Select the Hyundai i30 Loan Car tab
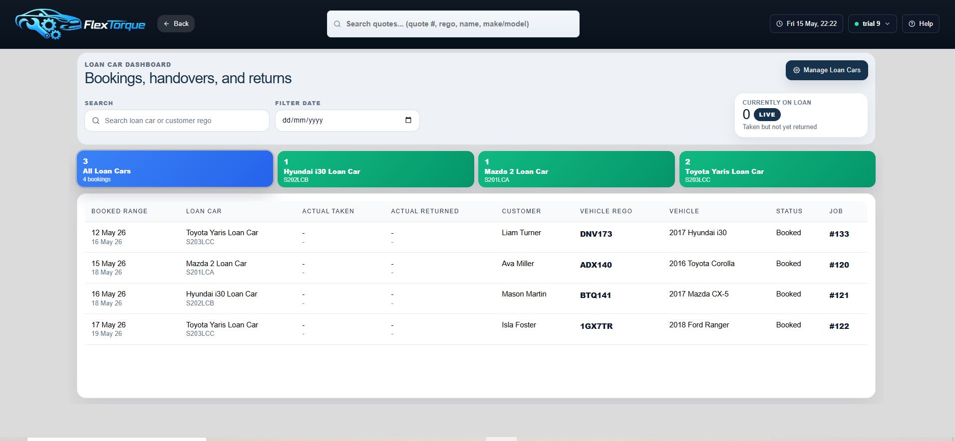Image resolution: width=955 pixels, height=441 pixels. 375,169
